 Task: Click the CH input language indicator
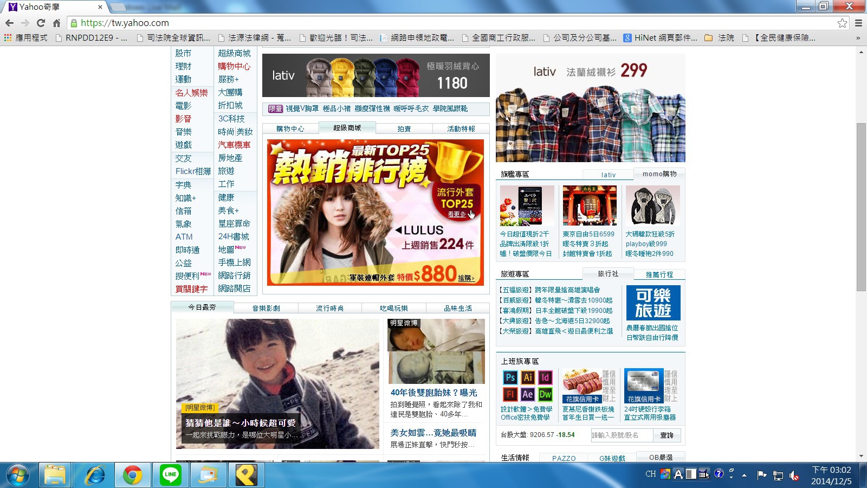(x=651, y=474)
